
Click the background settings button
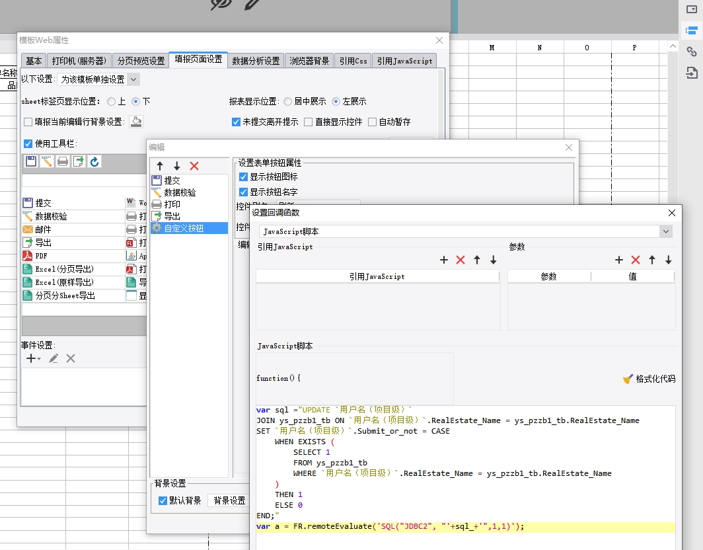(229, 500)
